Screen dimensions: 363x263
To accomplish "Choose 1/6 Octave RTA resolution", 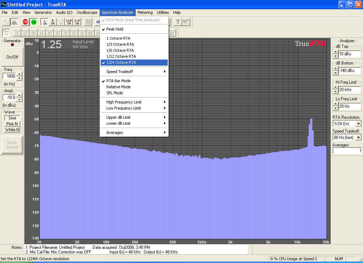I will tap(134, 50).
